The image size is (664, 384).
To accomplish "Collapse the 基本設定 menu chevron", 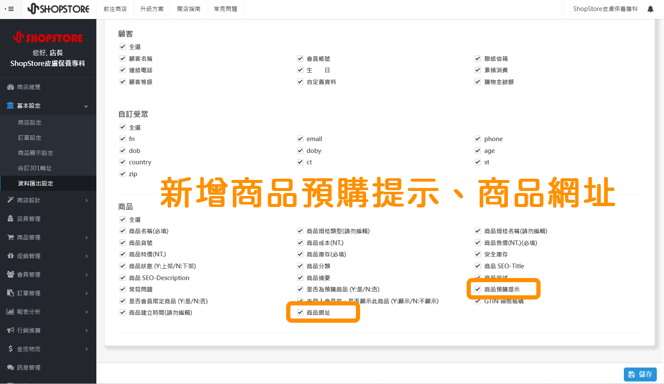I will coord(86,106).
